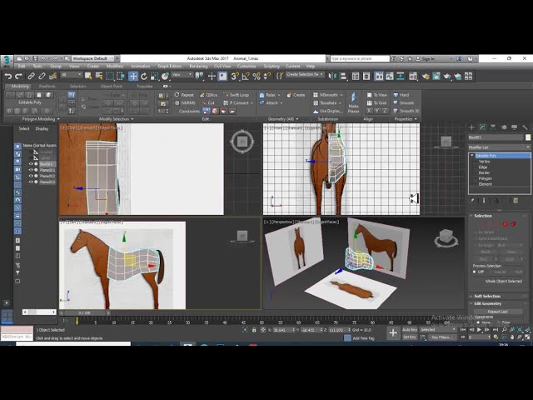
Task: Toggle visibility eye of Plane002
Action: [31, 176]
